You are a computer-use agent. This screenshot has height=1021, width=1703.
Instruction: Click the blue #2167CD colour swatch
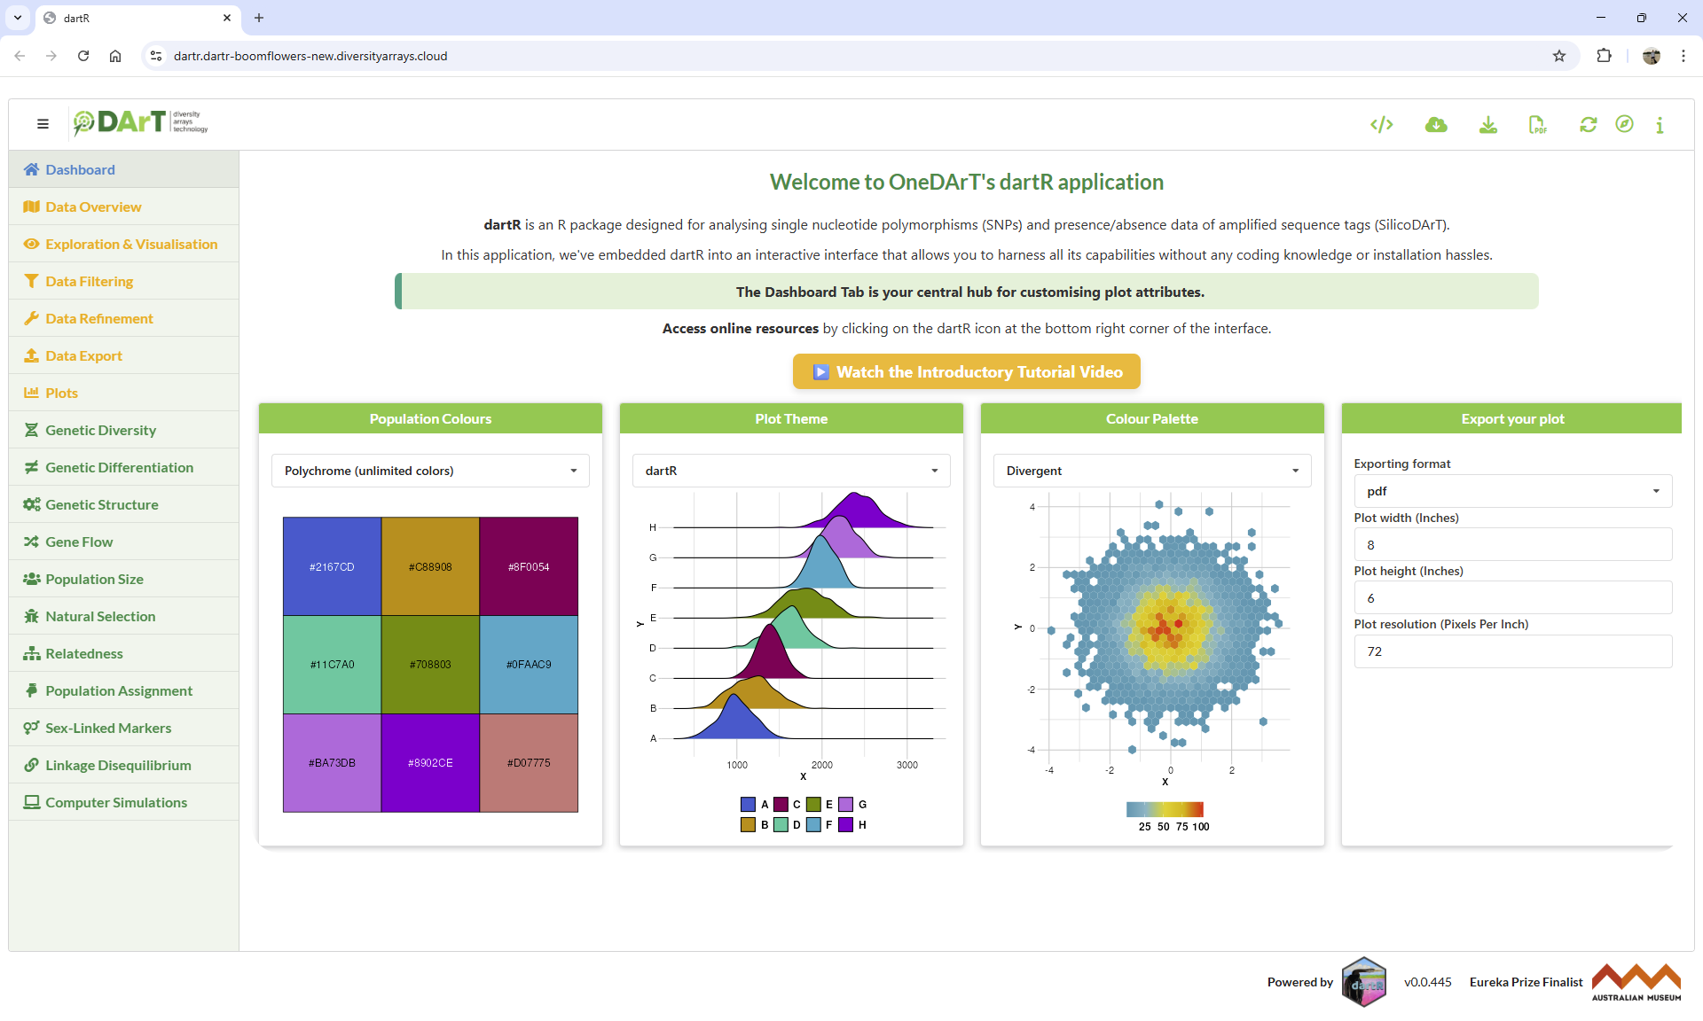(332, 566)
